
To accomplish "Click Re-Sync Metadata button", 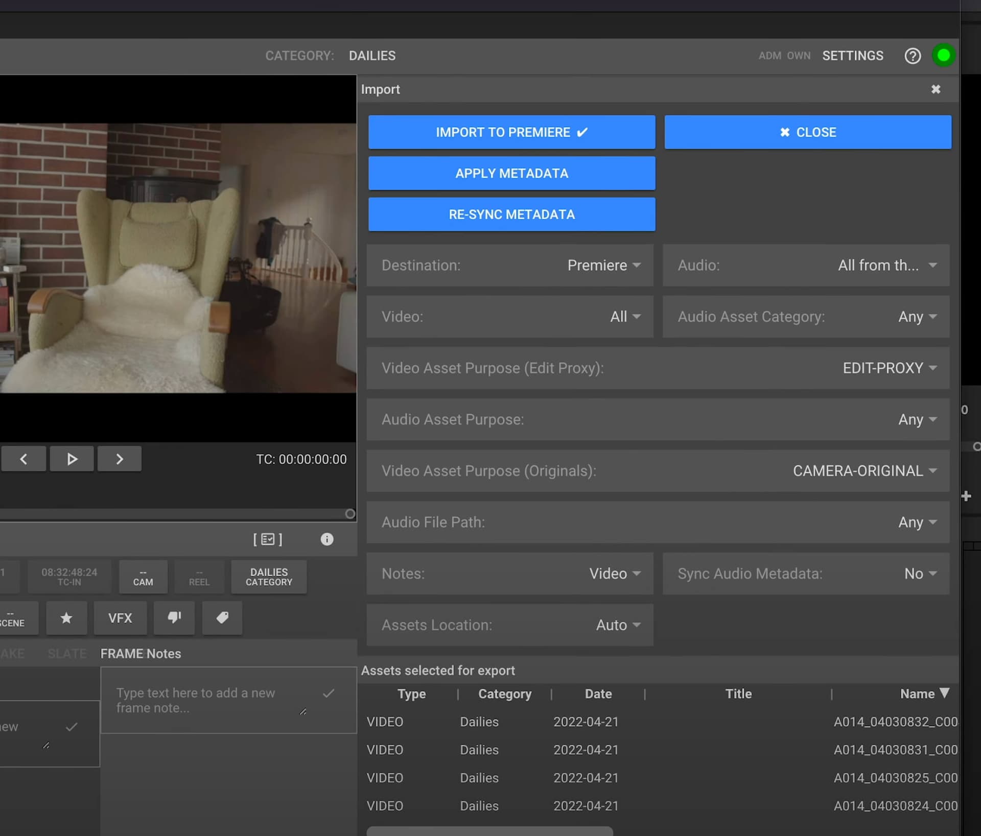I will click(511, 214).
